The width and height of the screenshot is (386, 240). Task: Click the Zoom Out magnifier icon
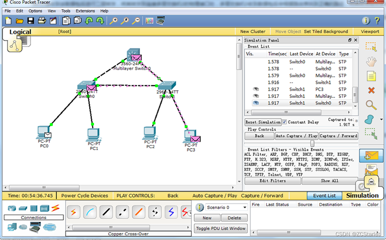pos(136,21)
